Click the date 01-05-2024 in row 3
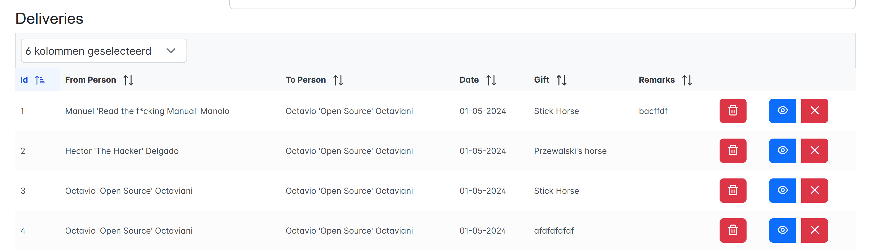 [x=483, y=191]
